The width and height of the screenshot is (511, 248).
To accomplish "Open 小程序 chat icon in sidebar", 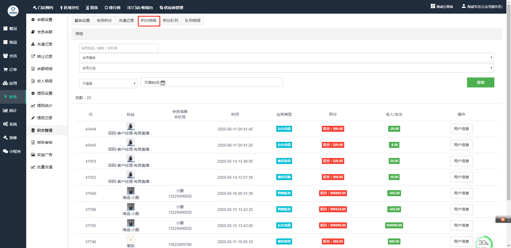I will pos(5,151).
